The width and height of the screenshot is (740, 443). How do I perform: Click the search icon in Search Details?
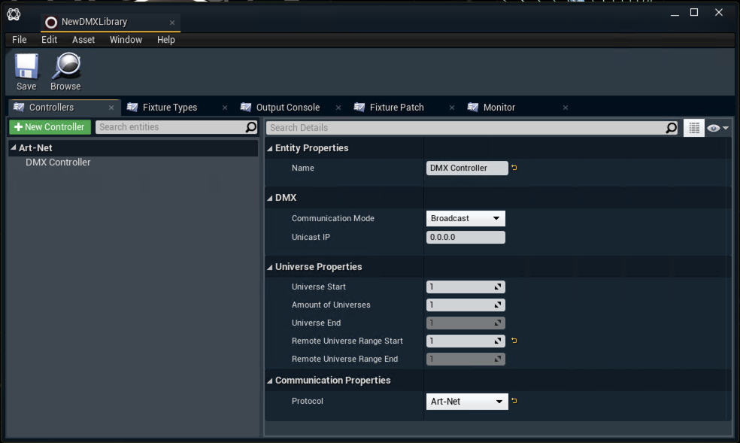click(x=671, y=128)
